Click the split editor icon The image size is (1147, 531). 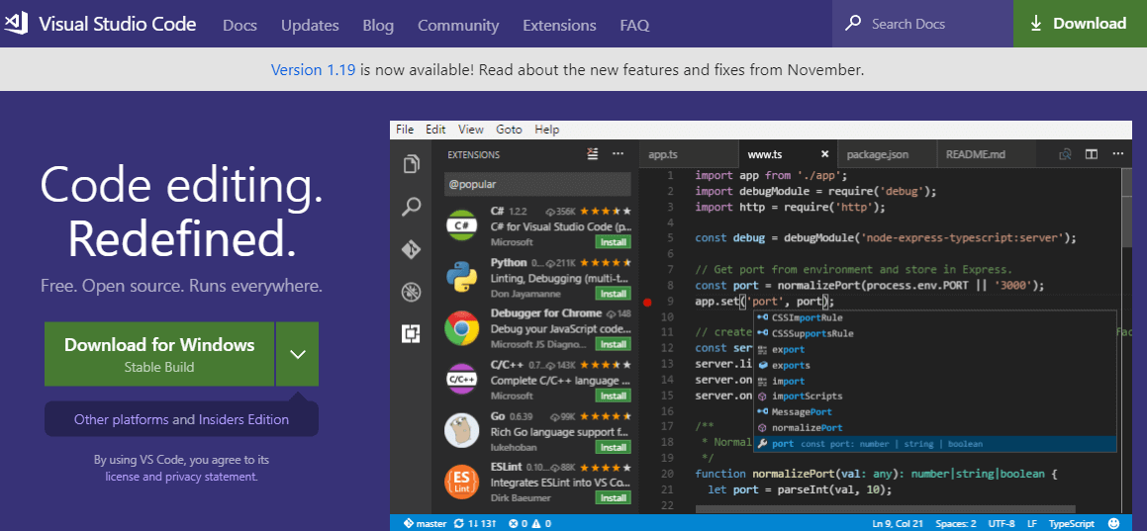[1092, 154]
